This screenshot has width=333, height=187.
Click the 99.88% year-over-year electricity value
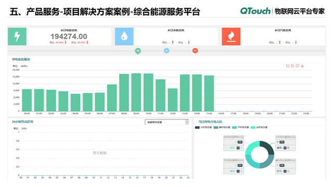(x=59, y=43)
